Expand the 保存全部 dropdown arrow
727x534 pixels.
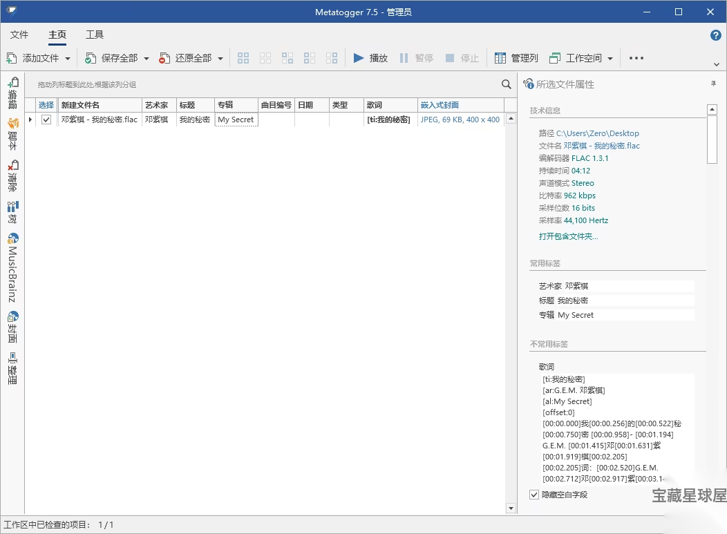(x=147, y=59)
